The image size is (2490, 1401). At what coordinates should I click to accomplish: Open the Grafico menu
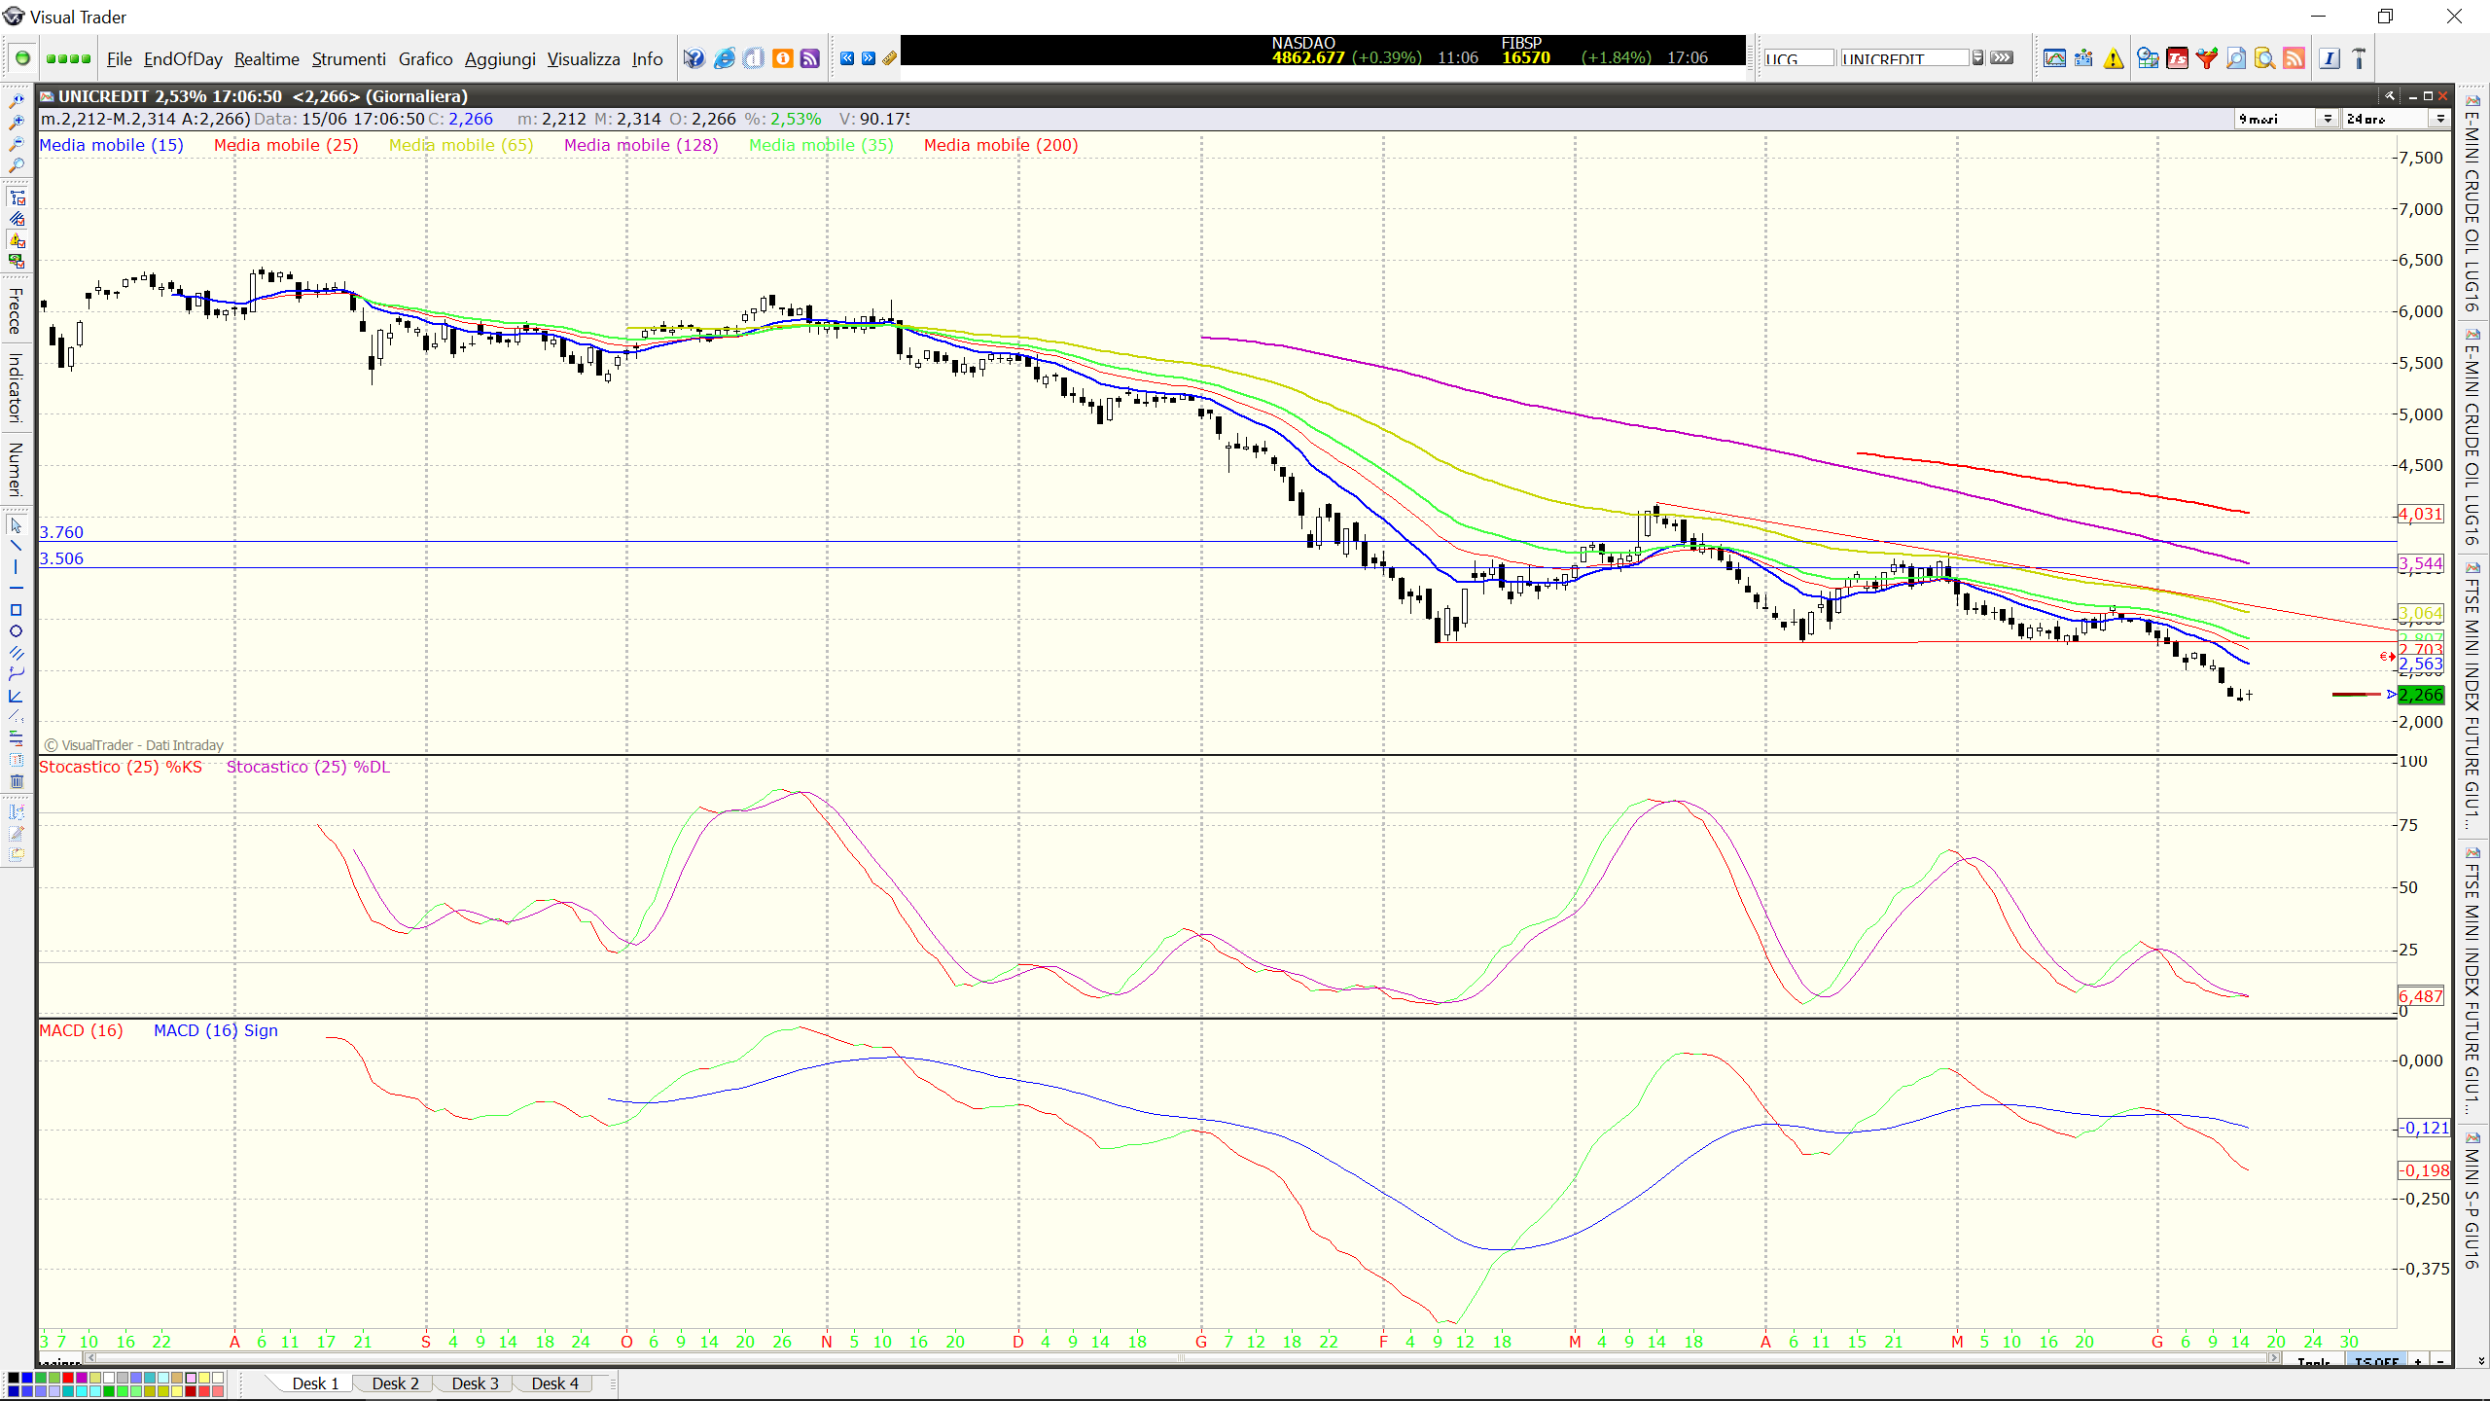[425, 59]
